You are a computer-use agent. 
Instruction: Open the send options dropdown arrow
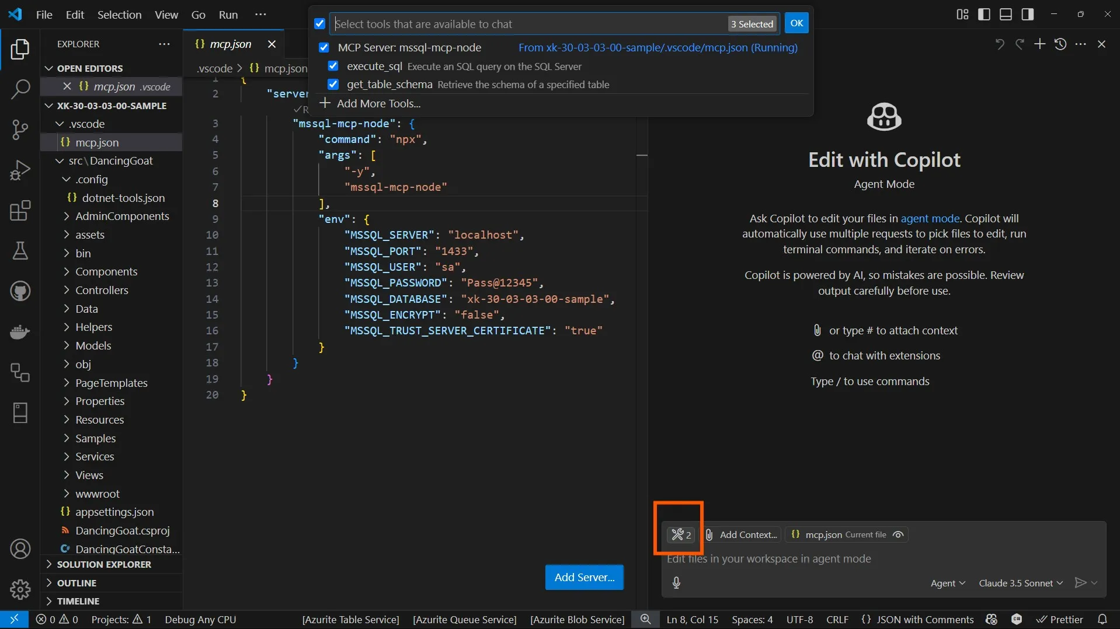1094,583
